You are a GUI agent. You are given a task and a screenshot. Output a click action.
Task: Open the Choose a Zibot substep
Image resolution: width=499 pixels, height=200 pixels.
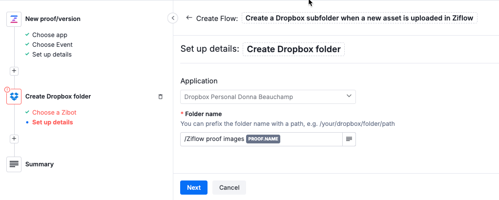[54, 113]
